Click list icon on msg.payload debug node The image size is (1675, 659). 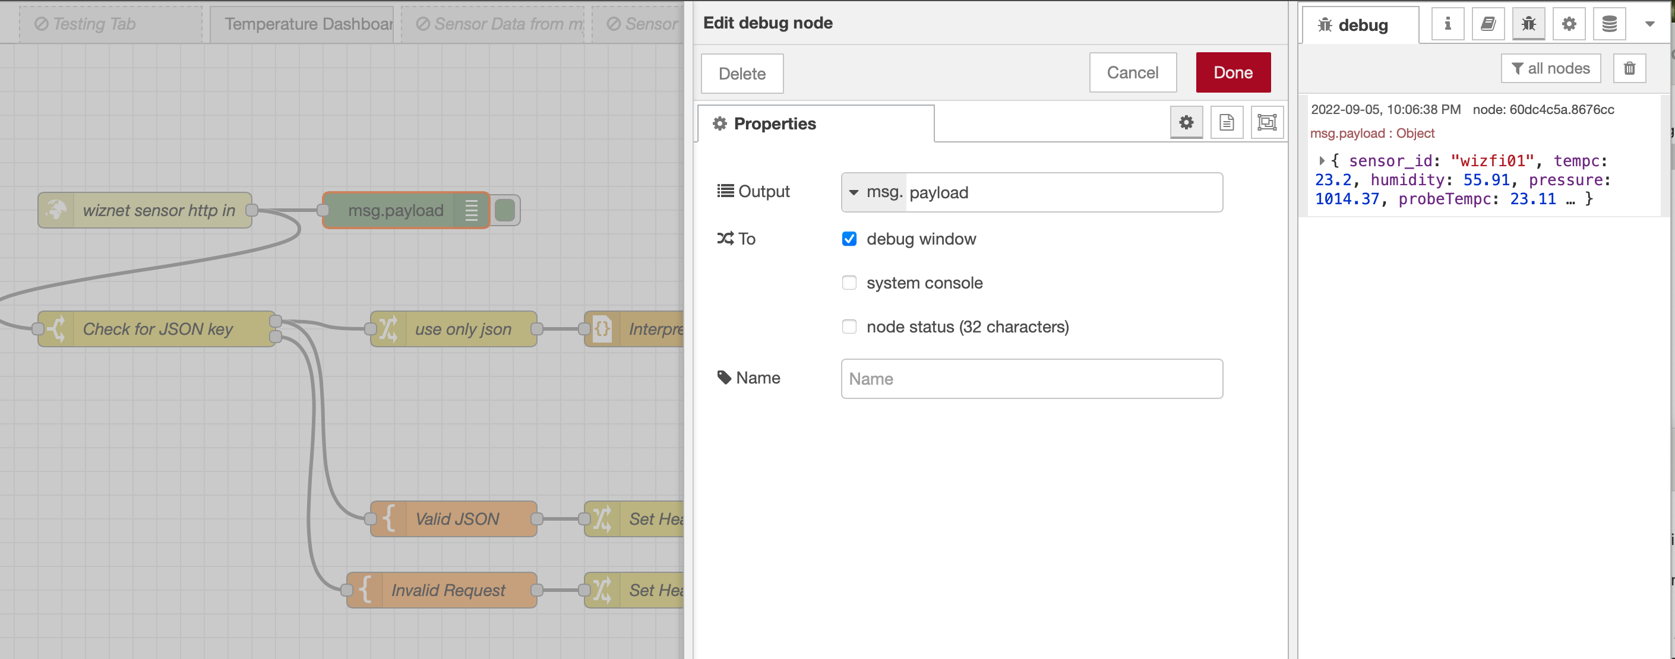(472, 210)
